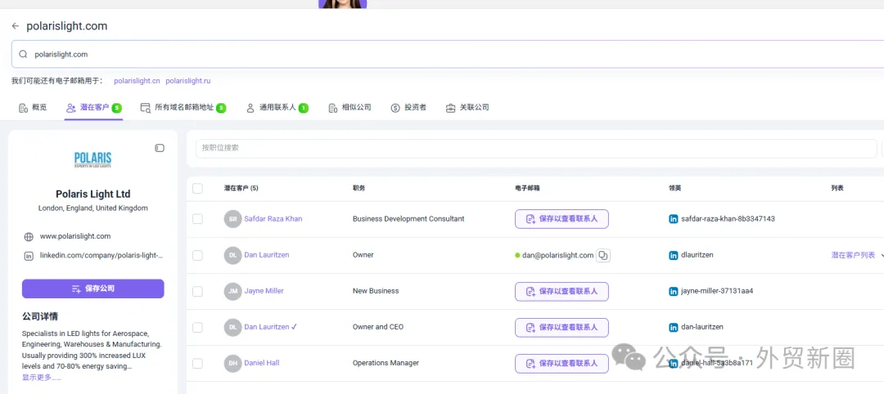Switch to the 概览 tab

pos(33,108)
